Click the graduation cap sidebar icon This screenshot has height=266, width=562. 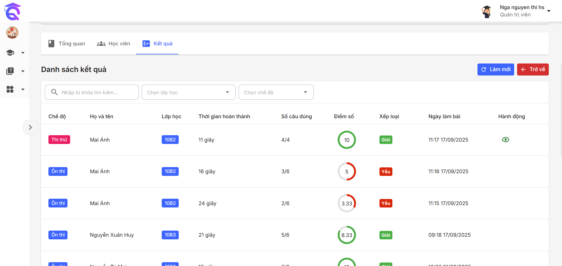click(10, 53)
